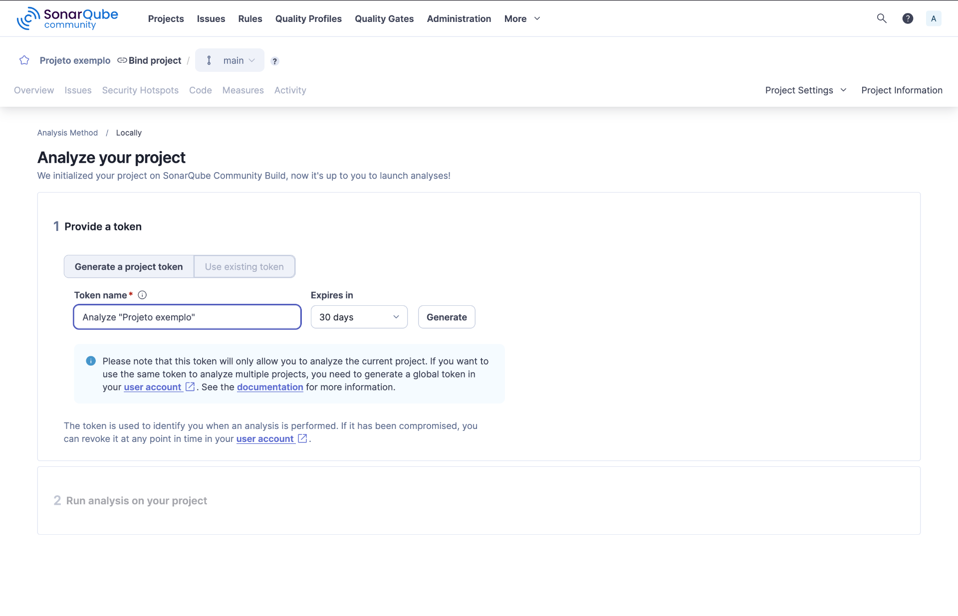Open the user account avatar A
This screenshot has height=616, width=958.
pyautogui.click(x=933, y=18)
